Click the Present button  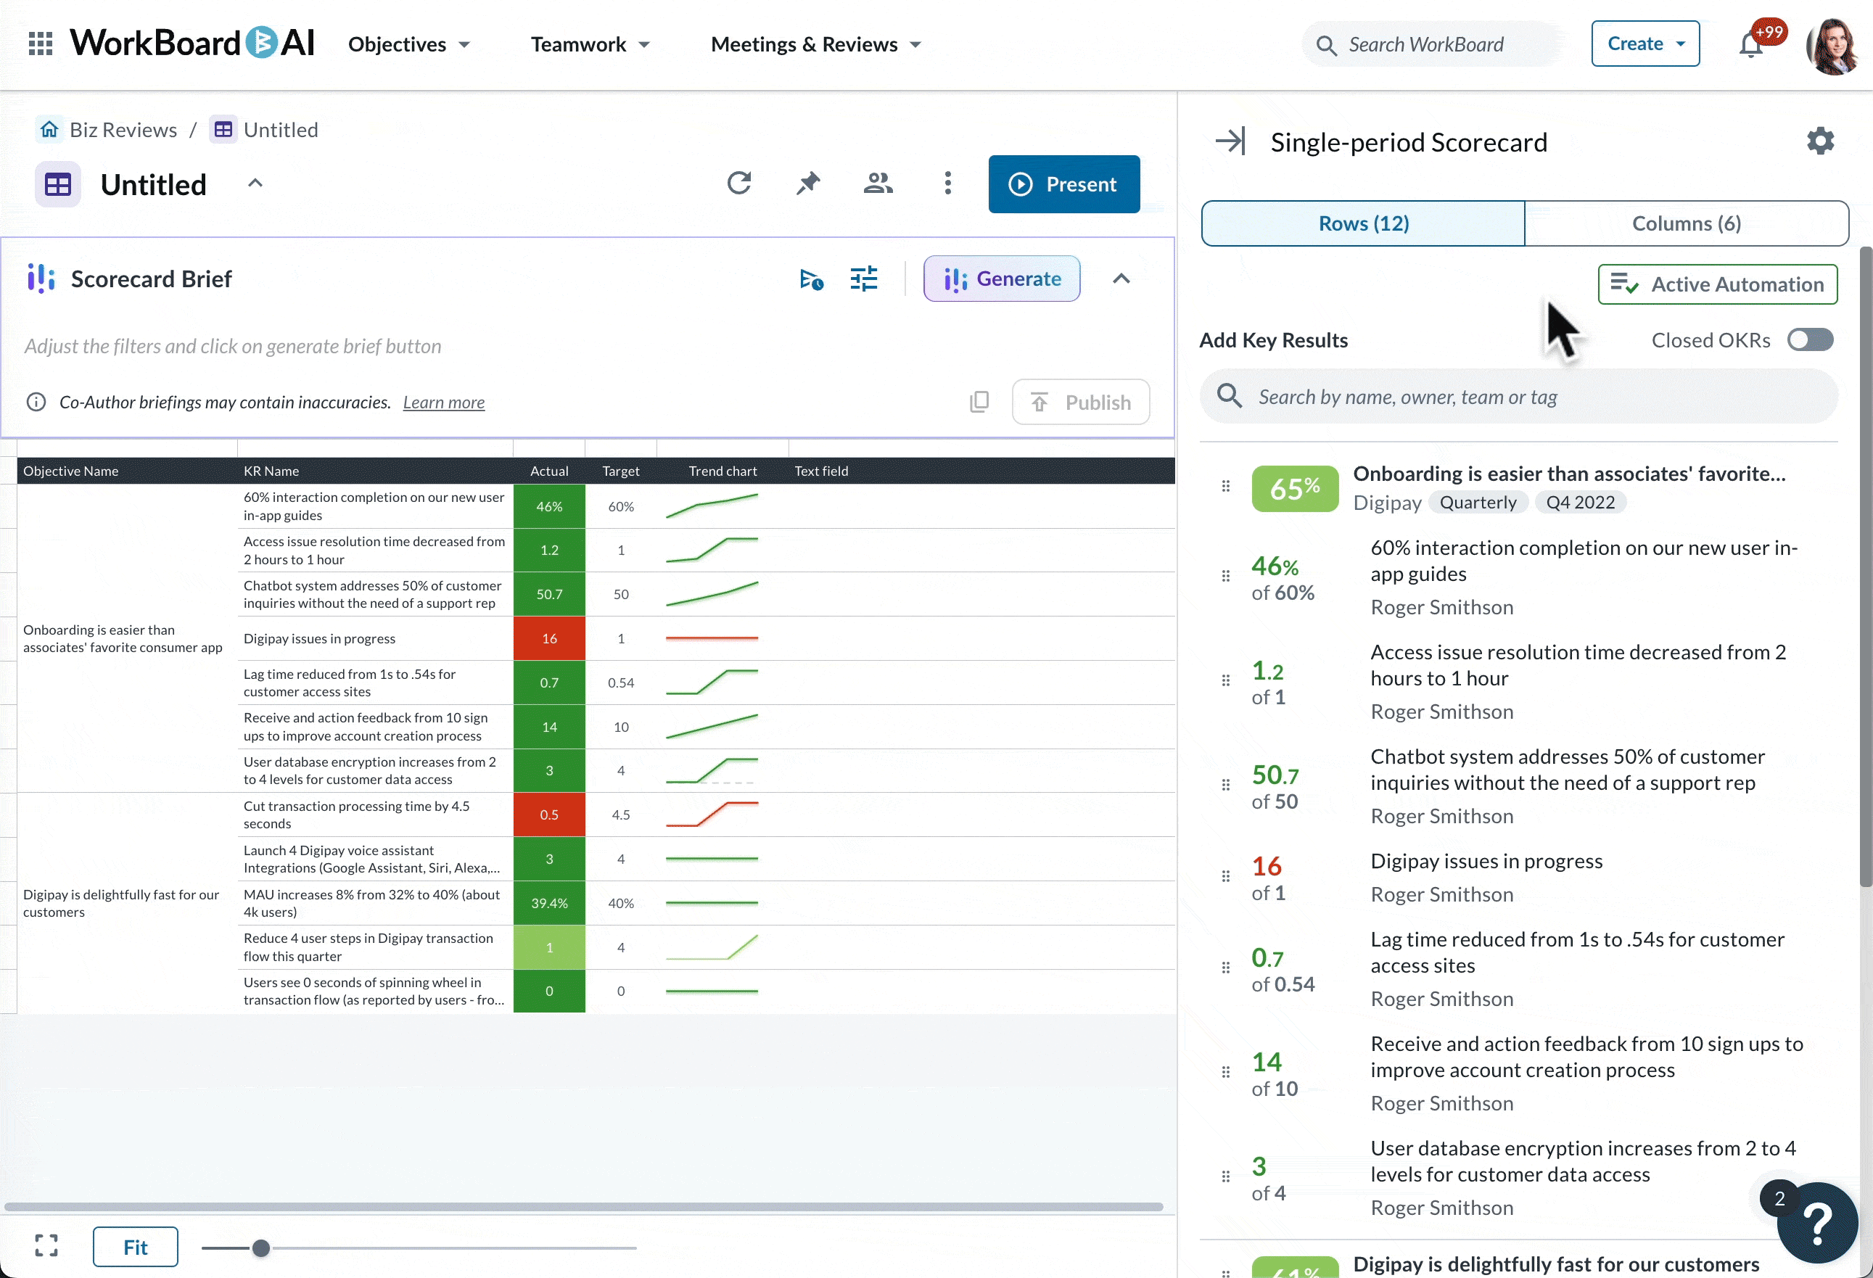coord(1064,184)
